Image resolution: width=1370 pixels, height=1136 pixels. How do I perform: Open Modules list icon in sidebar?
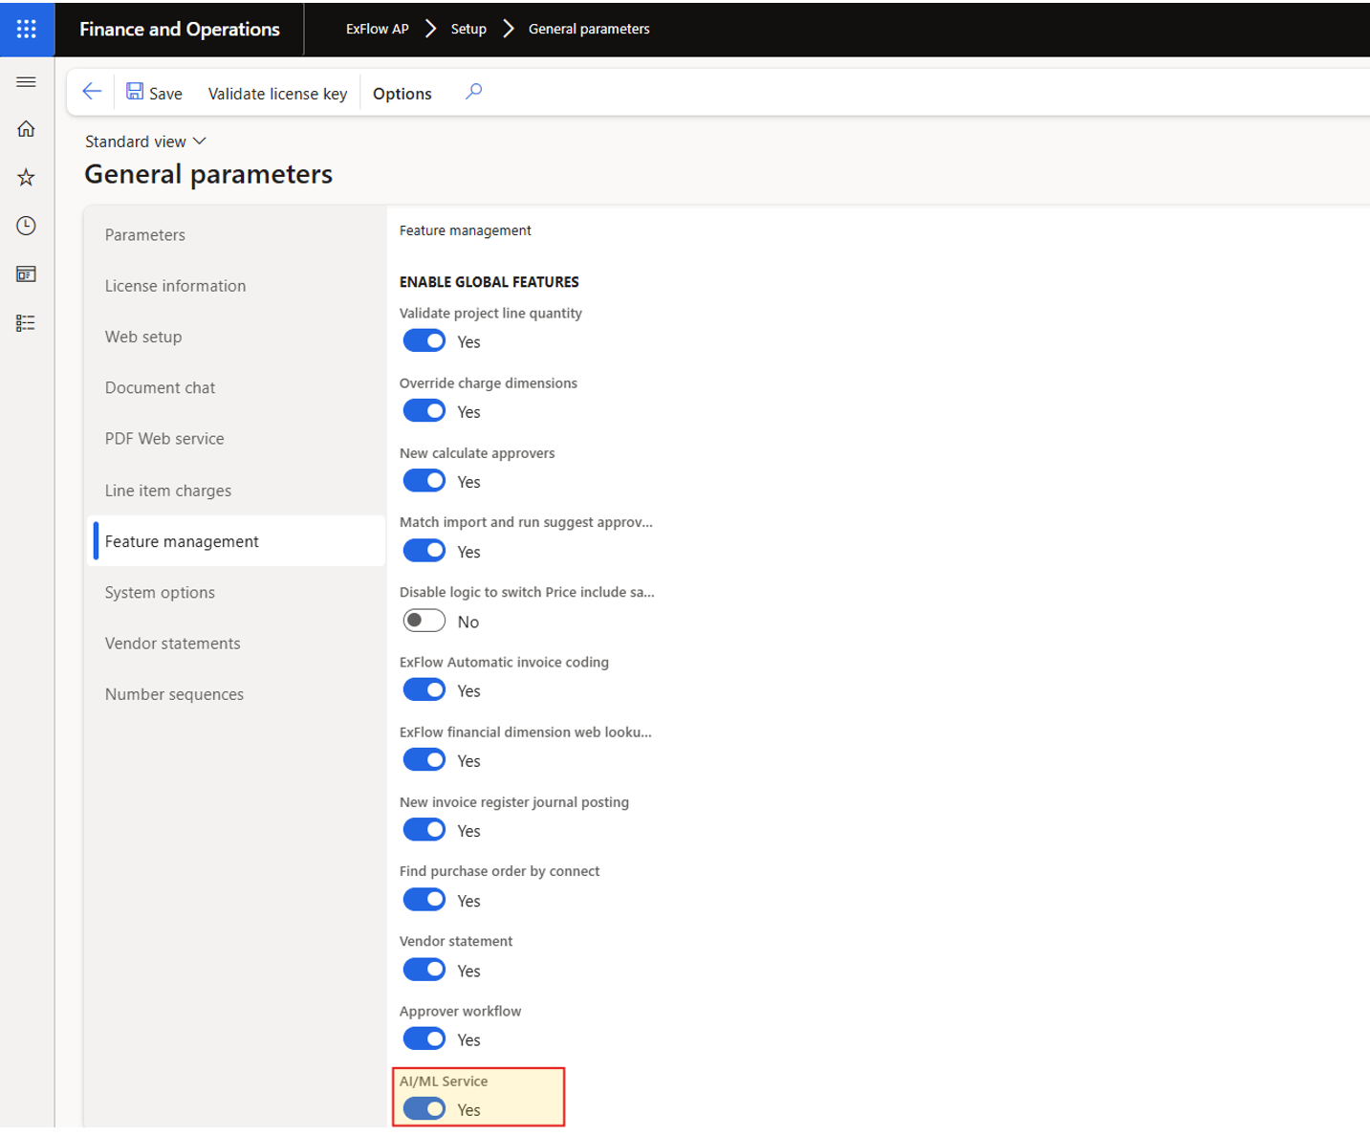(x=27, y=323)
